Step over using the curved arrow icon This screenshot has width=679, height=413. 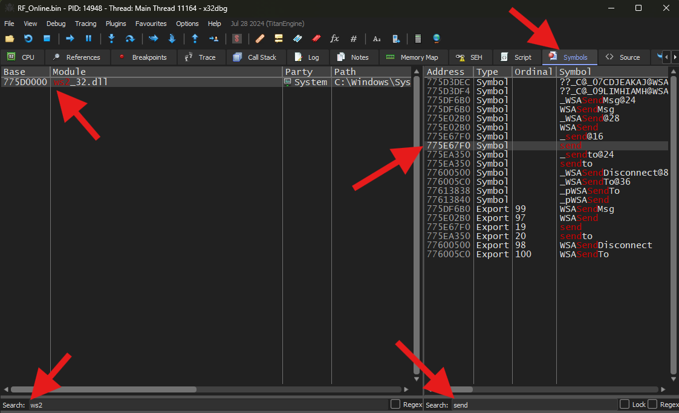tap(130, 39)
